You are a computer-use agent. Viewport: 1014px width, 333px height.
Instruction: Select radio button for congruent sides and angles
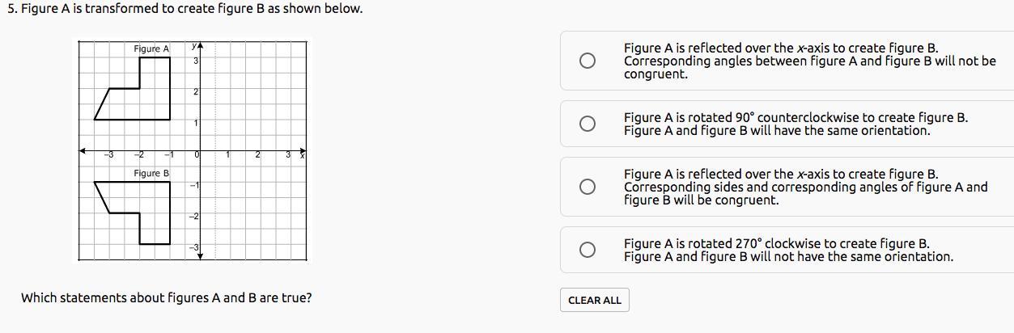tap(588, 187)
